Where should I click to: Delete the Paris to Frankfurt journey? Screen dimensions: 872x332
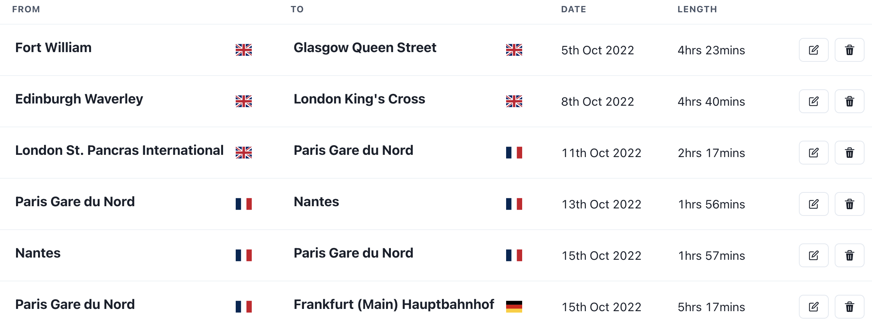coord(849,307)
